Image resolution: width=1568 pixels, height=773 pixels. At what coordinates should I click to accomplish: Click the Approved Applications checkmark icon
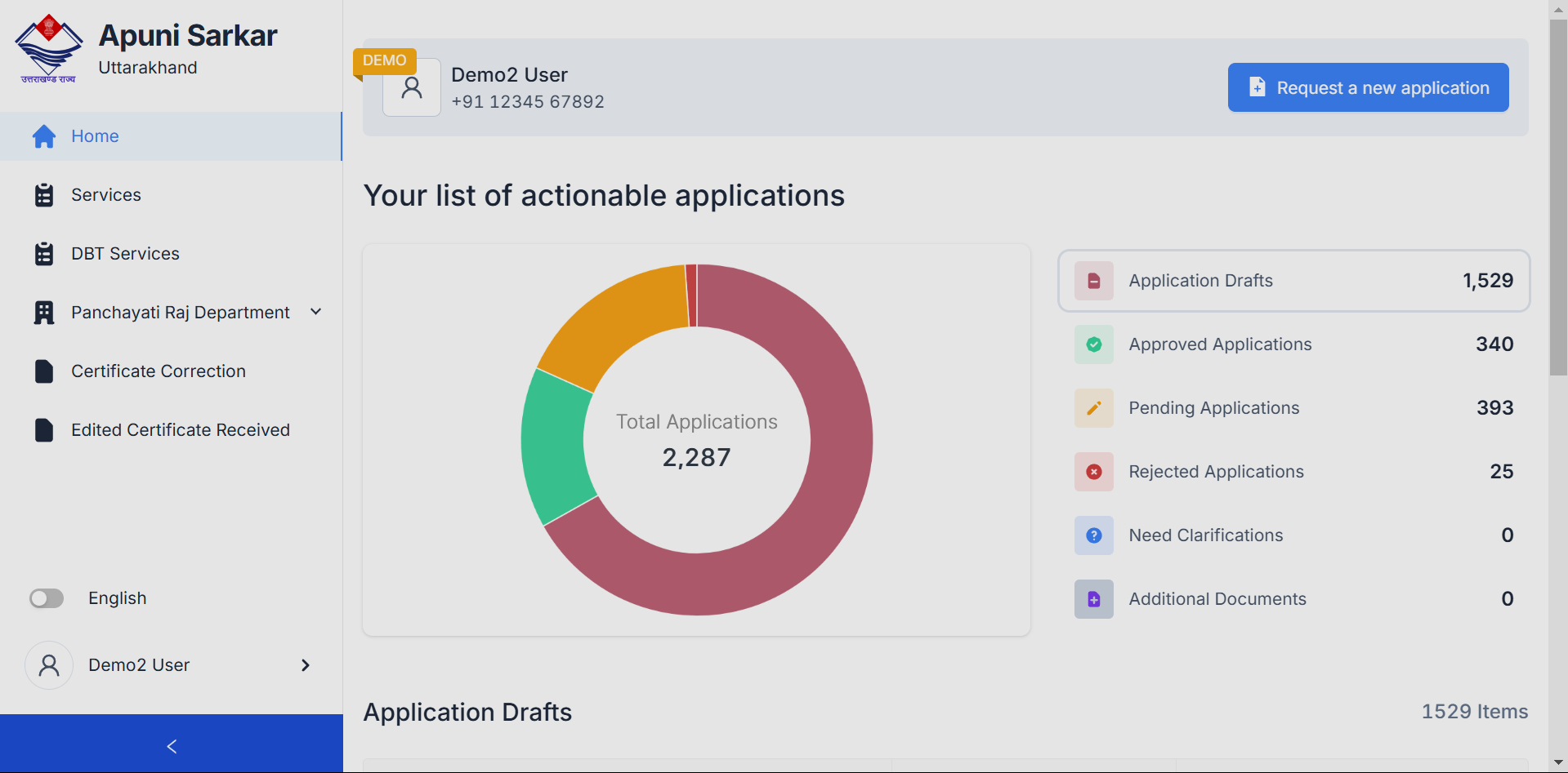(1094, 344)
